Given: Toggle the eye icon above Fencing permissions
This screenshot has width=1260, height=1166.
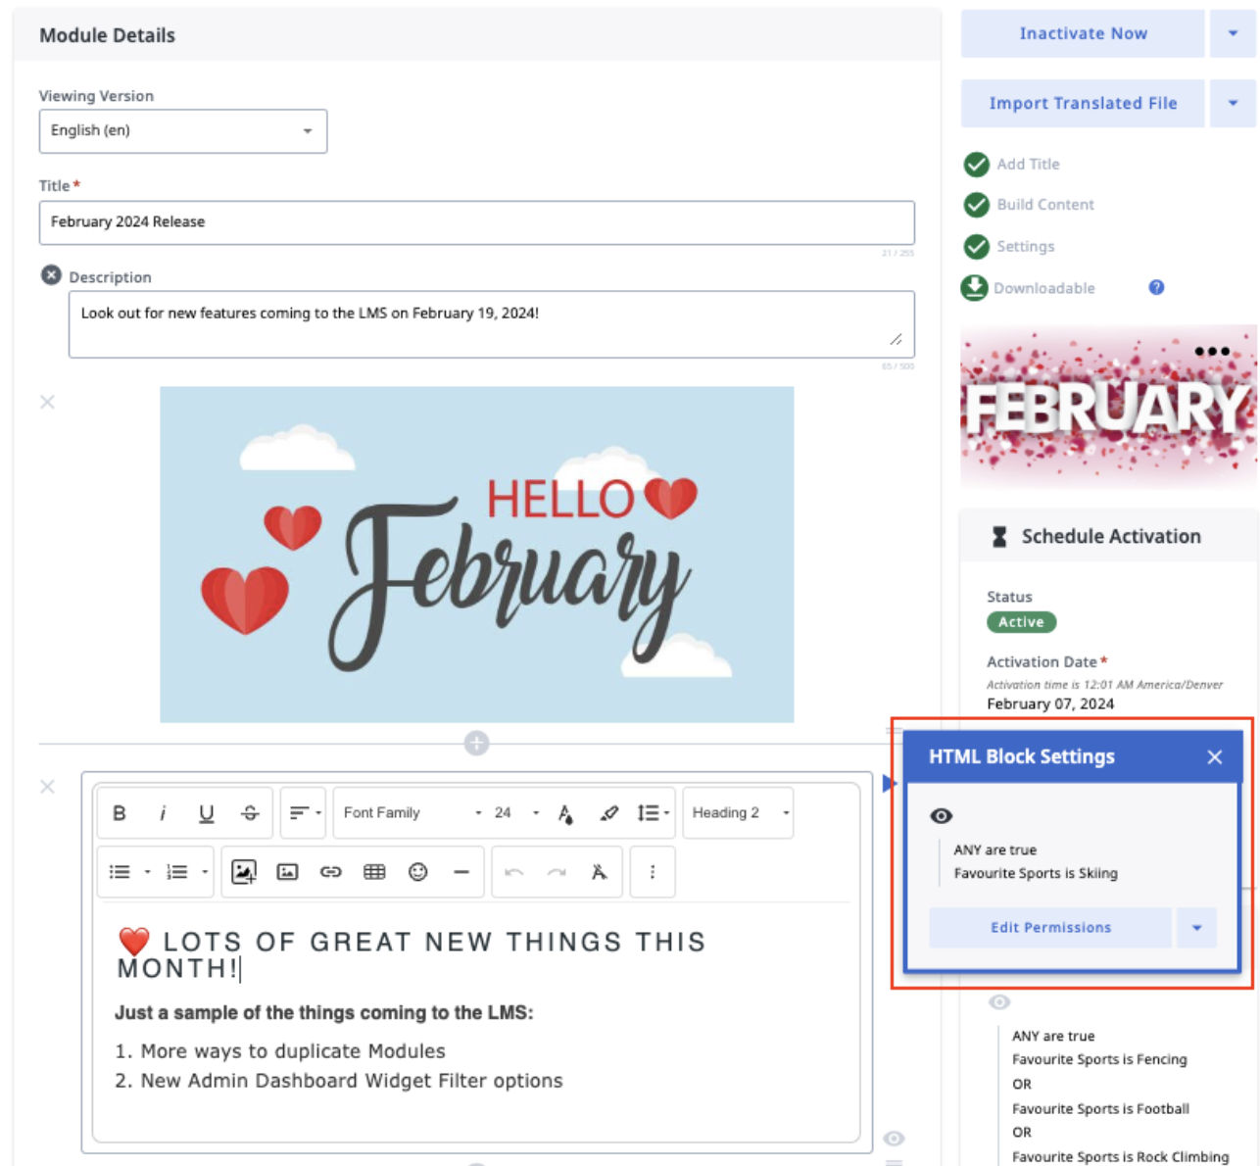Looking at the screenshot, I should click(x=999, y=1002).
